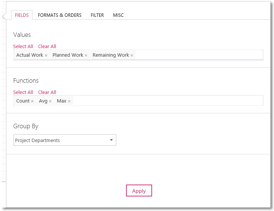Remove the Count function tag
274x211 pixels.
pyautogui.click(x=32, y=101)
